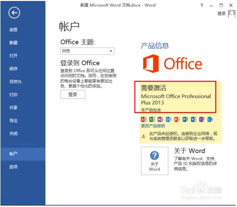The height and width of the screenshot is (207, 237).
Task: Click the 需要激活 heading text
Action: (x=154, y=88)
